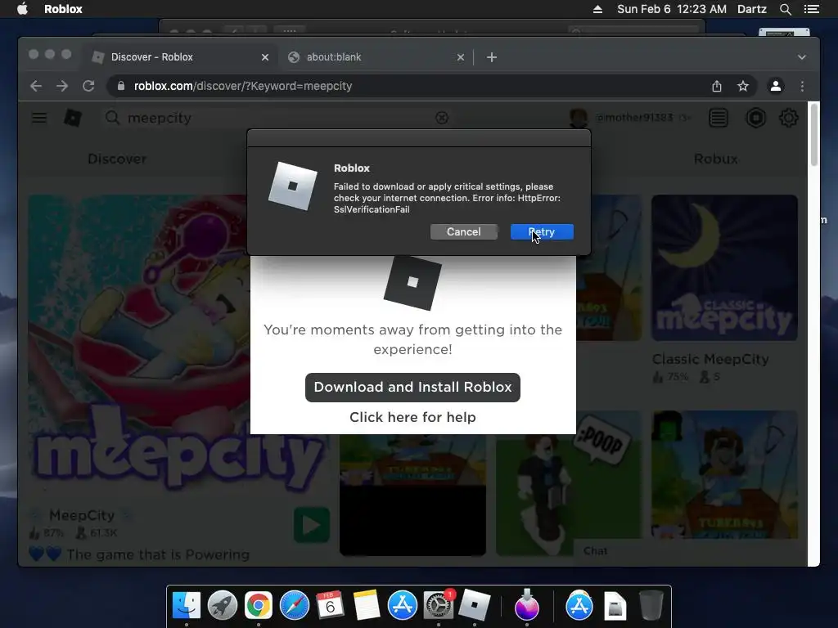Share this page via the share icon

(x=717, y=86)
